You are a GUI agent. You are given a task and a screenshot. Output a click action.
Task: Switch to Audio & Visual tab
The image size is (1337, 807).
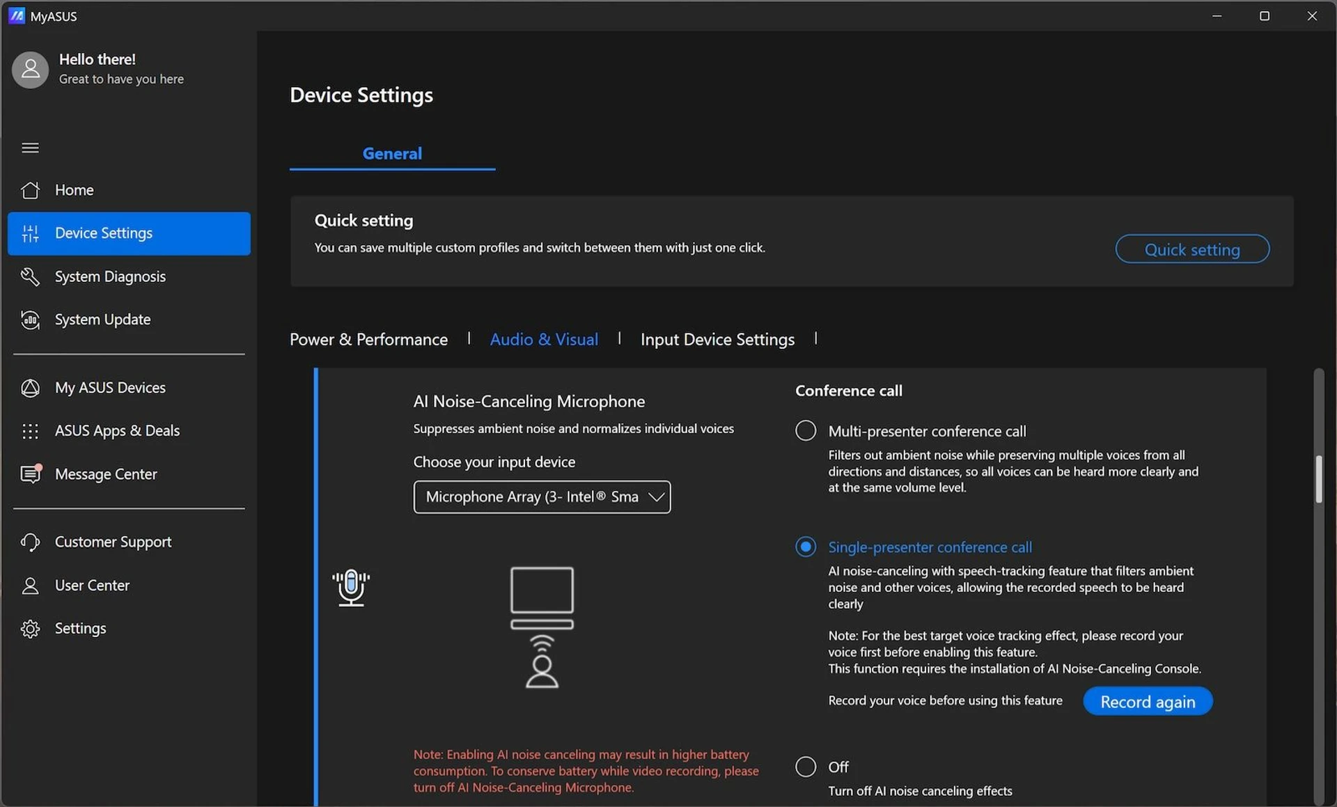(x=544, y=339)
